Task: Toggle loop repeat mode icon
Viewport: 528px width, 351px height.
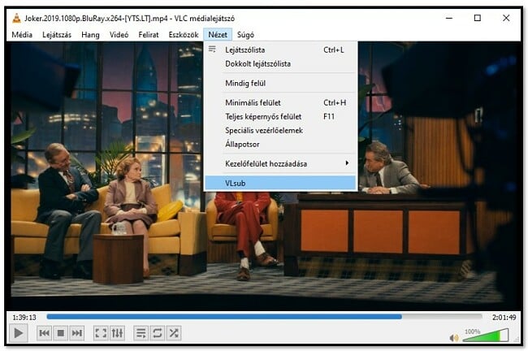Action: [158, 333]
